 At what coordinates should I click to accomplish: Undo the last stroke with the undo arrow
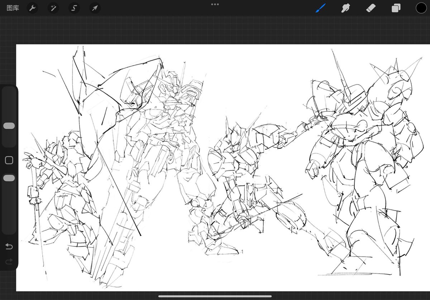pos(9,246)
